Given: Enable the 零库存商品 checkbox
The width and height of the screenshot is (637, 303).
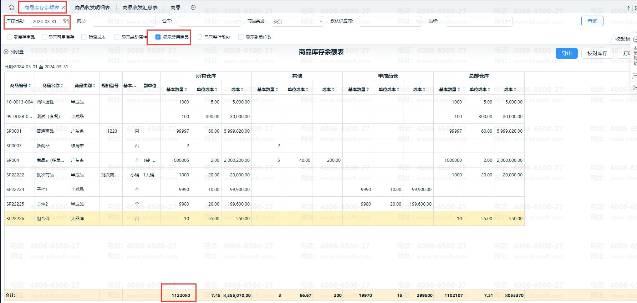Looking at the screenshot, I should click(x=9, y=37).
